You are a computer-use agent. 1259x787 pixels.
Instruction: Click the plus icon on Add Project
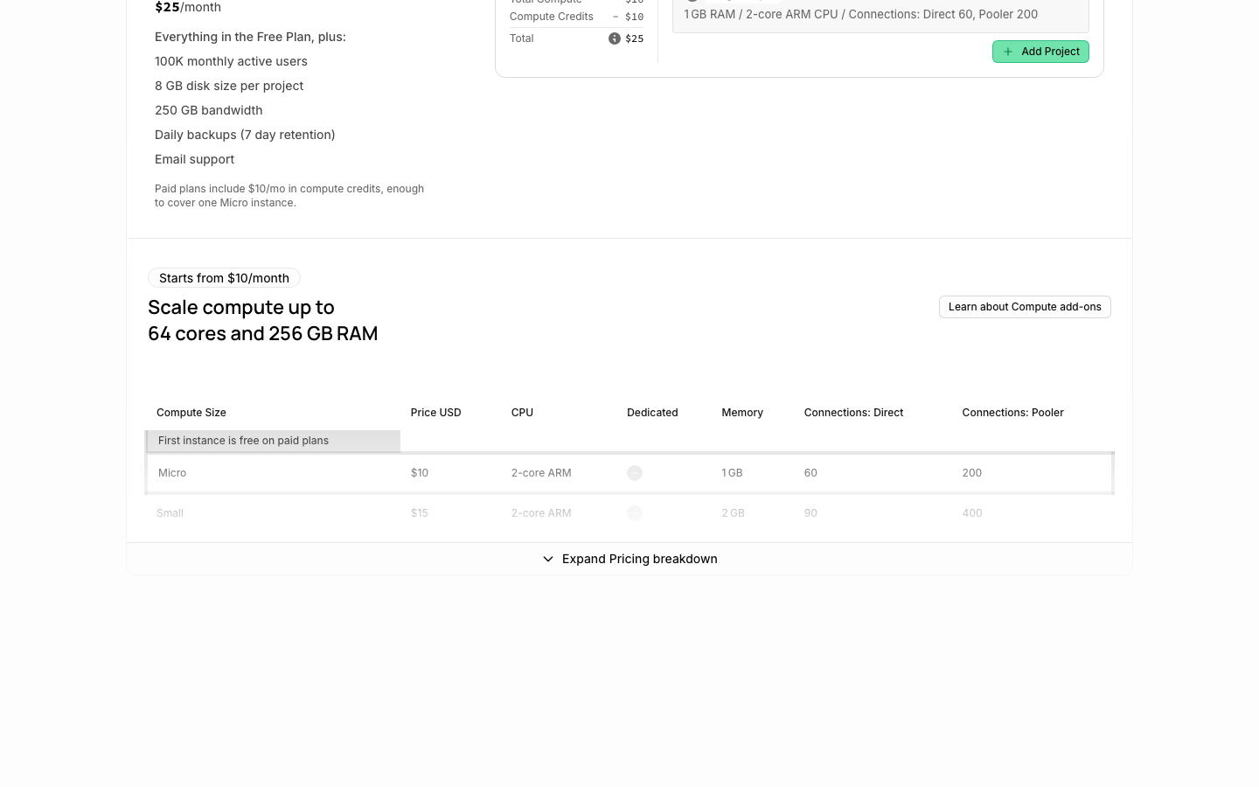click(x=1008, y=52)
